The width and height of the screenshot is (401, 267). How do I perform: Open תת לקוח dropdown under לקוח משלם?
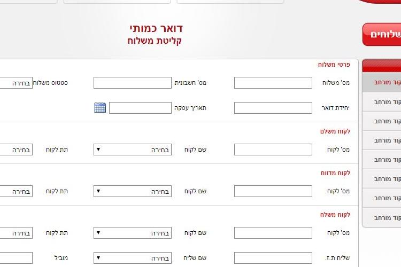coord(16,150)
